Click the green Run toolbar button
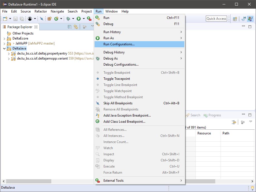 coord(79,19)
